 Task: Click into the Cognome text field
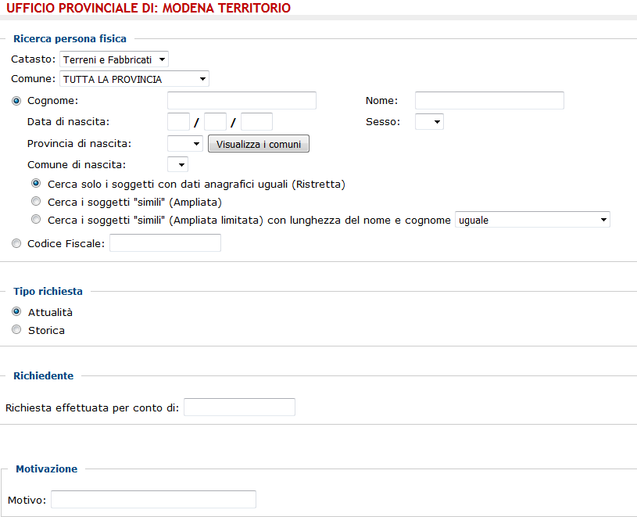(x=242, y=100)
